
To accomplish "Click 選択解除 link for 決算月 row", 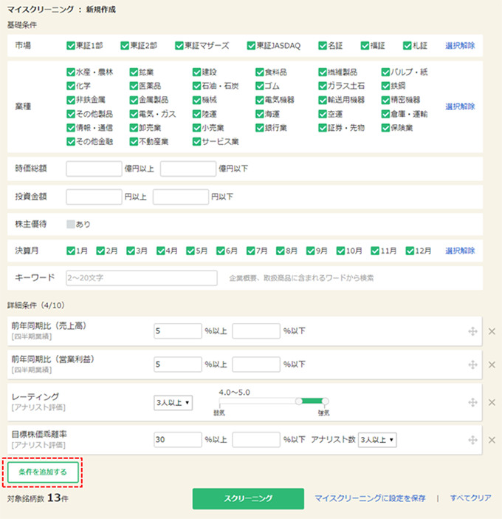I will pyautogui.click(x=460, y=251).
